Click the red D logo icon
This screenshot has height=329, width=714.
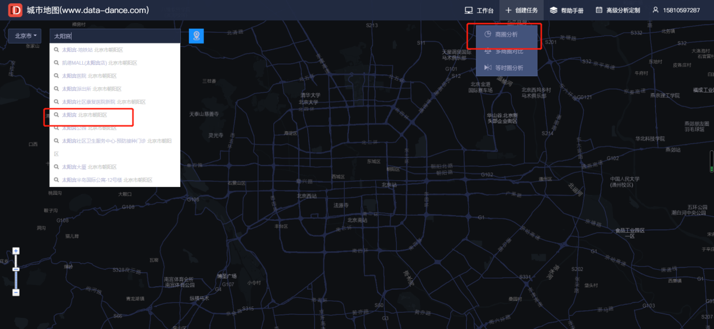tap(16, 10)
